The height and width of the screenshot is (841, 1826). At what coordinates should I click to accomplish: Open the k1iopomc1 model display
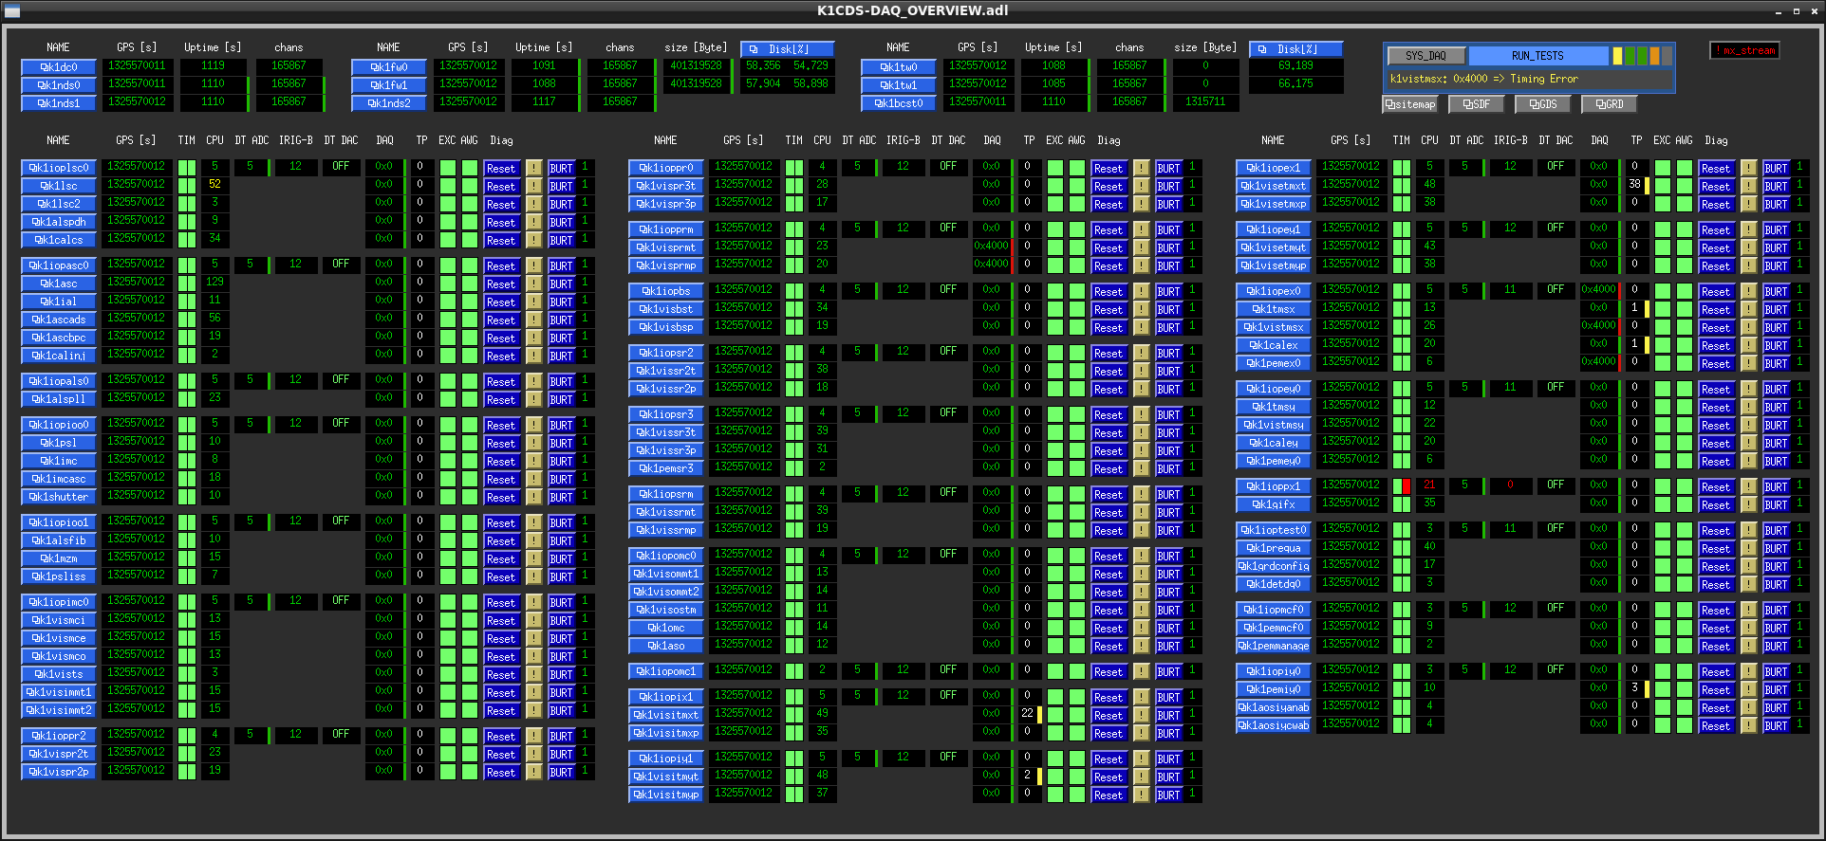pos(666,671)
